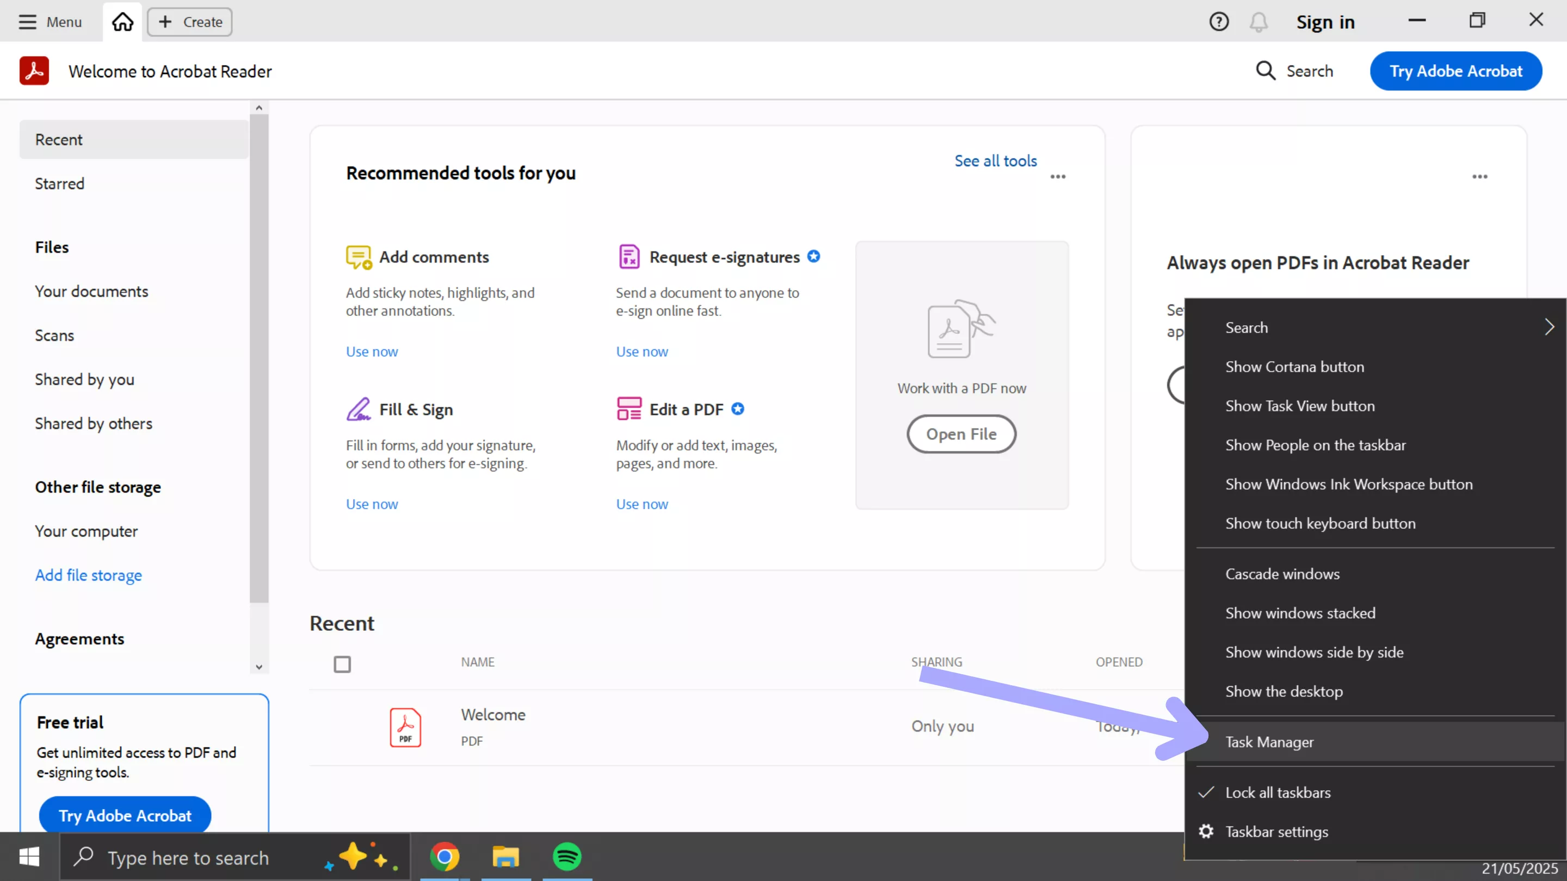Select all recent files with the header checkbox

(x=342, y=664)
